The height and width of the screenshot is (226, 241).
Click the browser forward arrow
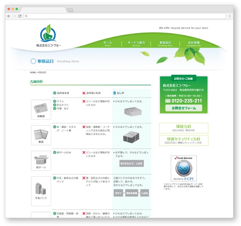click(14, 16)
